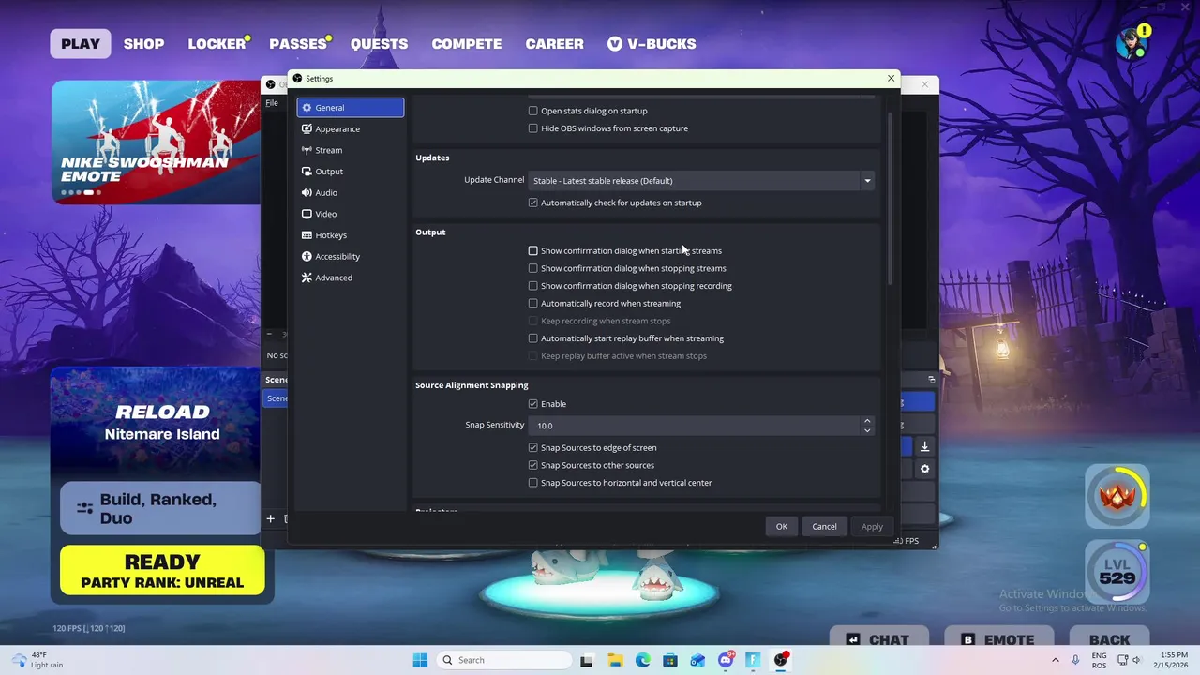
Task: Open the Stream settings category
Action: click(x=351, y=150)
